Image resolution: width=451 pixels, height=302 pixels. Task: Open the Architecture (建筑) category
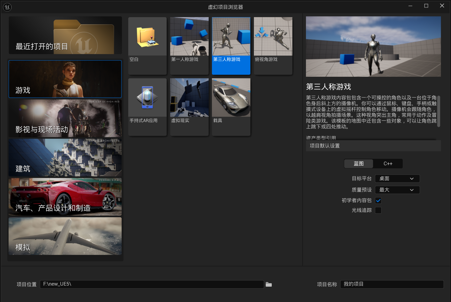pyautogui.click(x=65, y=158)
